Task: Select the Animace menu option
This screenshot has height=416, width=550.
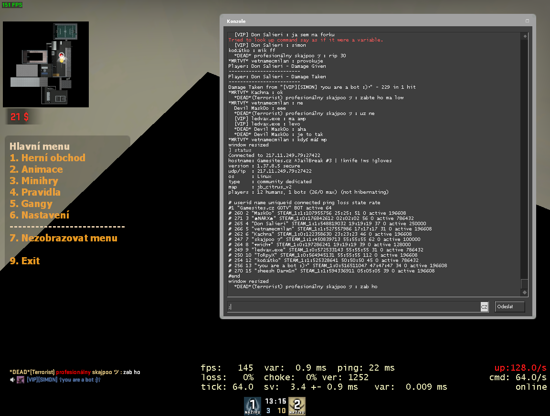Action: [36, 169]
